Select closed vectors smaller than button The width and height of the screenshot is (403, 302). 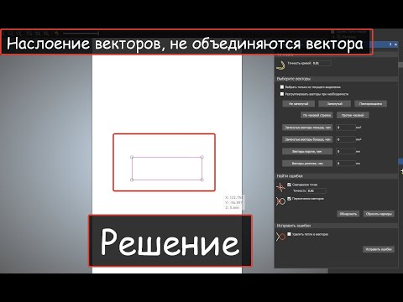coord(307,128)
